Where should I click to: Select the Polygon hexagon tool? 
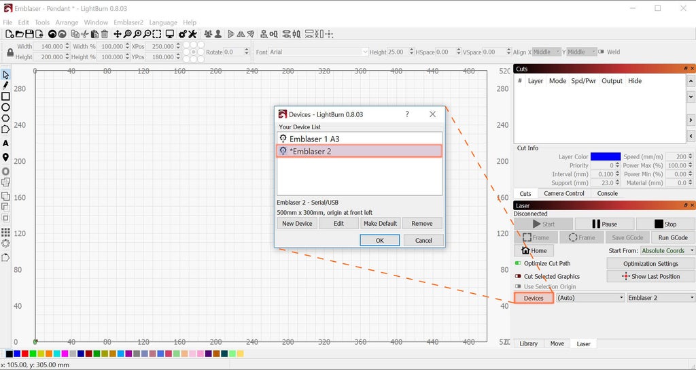(x=5, y=118)
